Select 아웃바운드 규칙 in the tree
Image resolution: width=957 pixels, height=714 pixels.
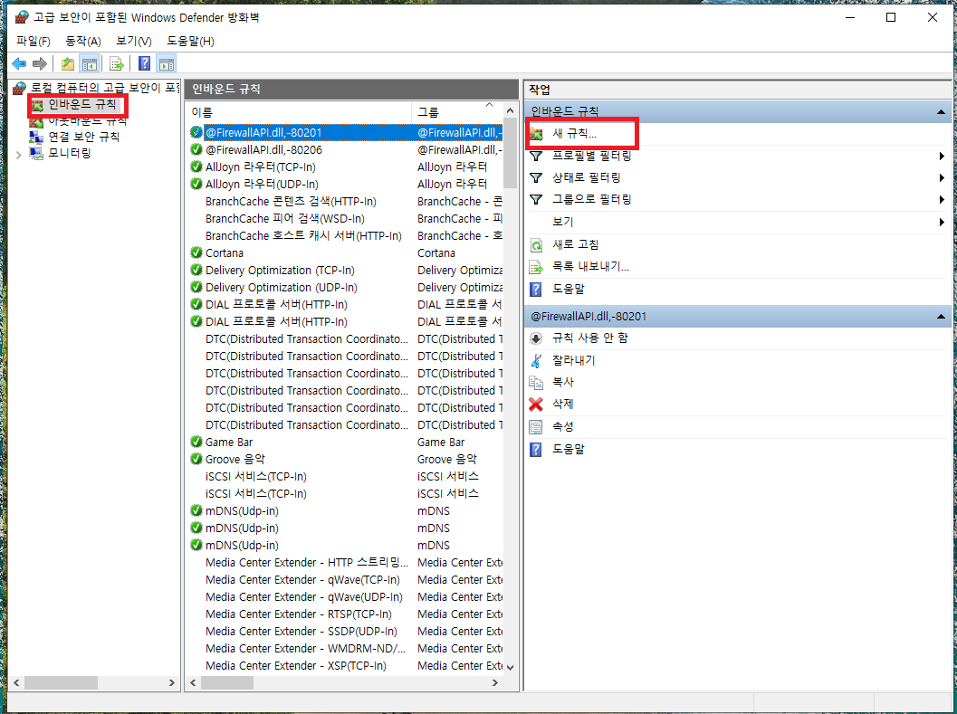pos(87,121)
